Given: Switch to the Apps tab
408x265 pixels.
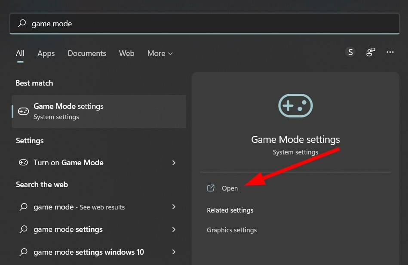Looking at the screenshot, I should 46,53.
